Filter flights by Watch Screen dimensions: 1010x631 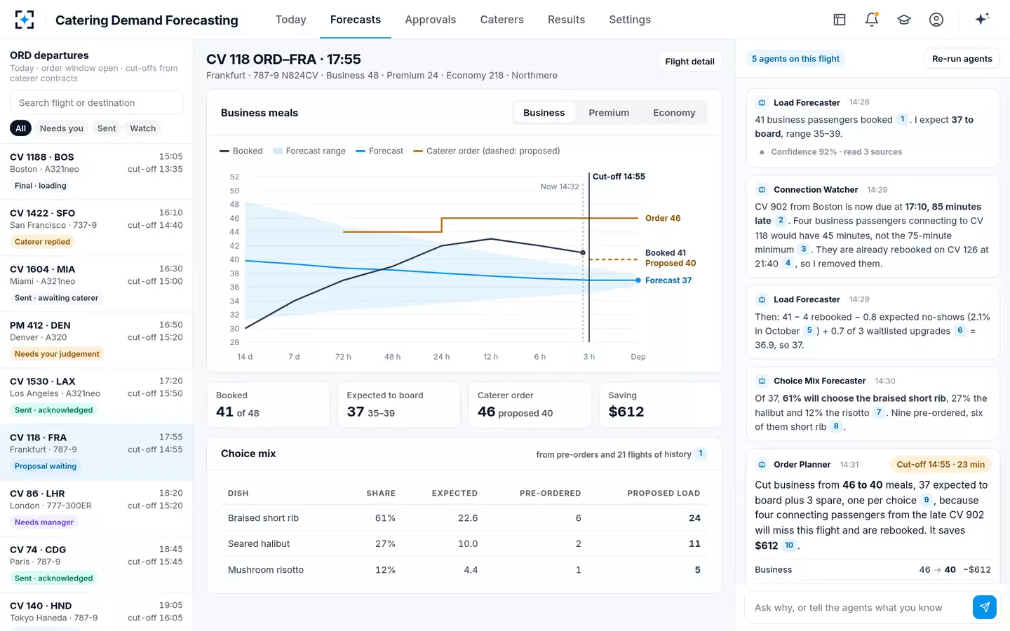click(x=143, y=128)
